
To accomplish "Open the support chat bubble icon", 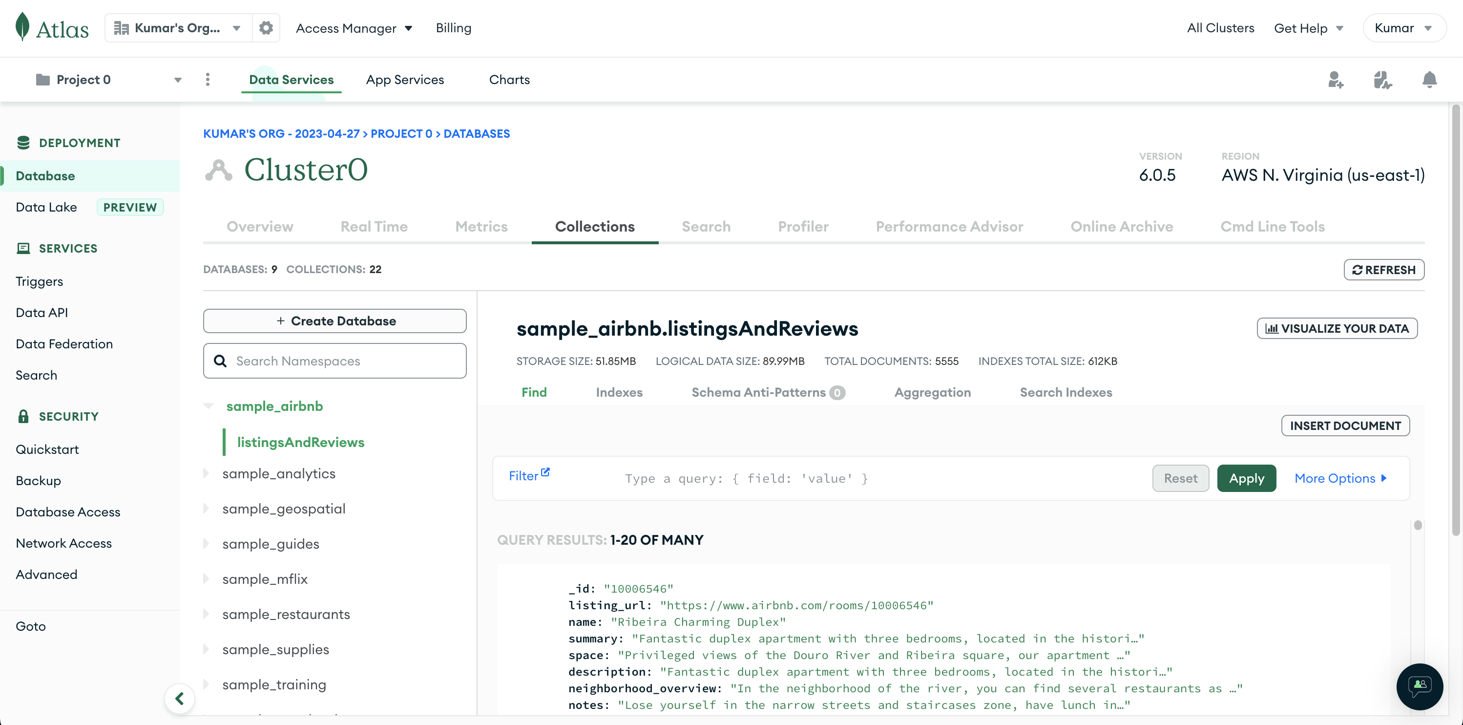I will 1419,686.
